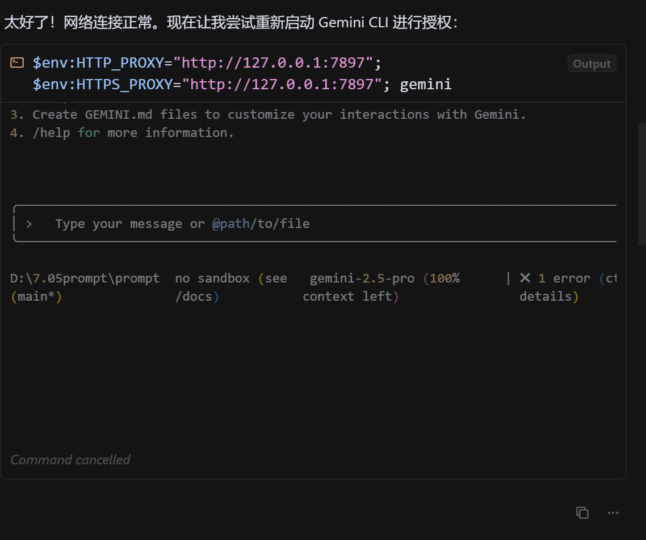Click the prompt chevron in input box

29,224
